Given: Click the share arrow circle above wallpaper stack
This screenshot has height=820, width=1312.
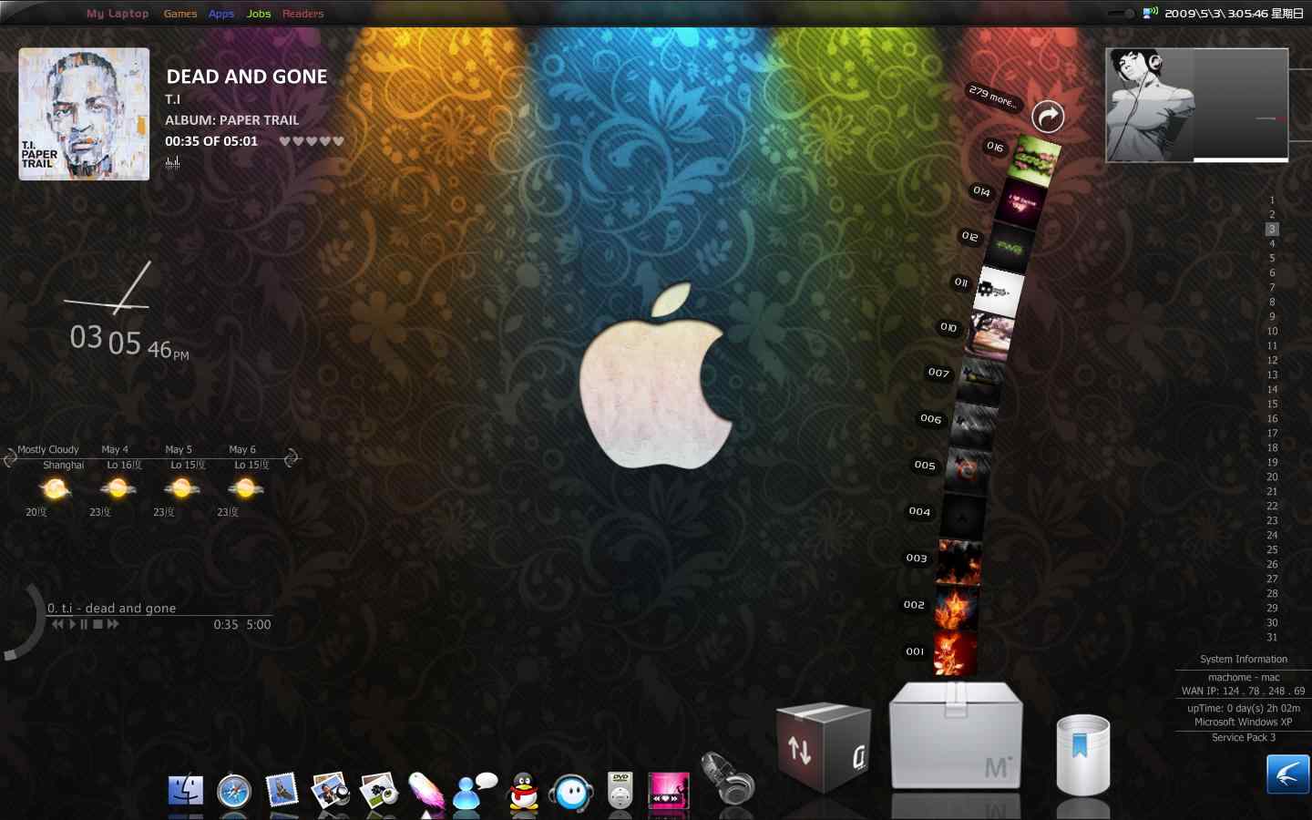Looking at the screenshot, I should [x=1048, y=117].
